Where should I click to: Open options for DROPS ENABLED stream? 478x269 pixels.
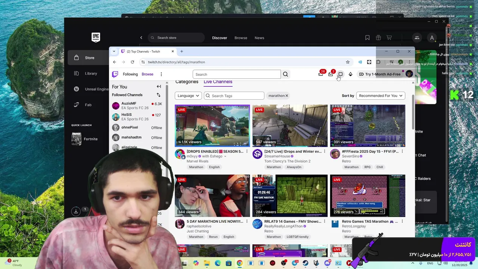click(247, 151)
